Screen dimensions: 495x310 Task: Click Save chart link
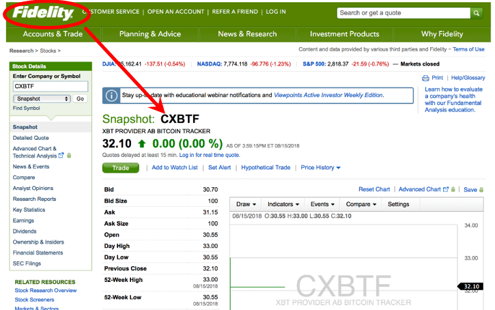point(470,190)
